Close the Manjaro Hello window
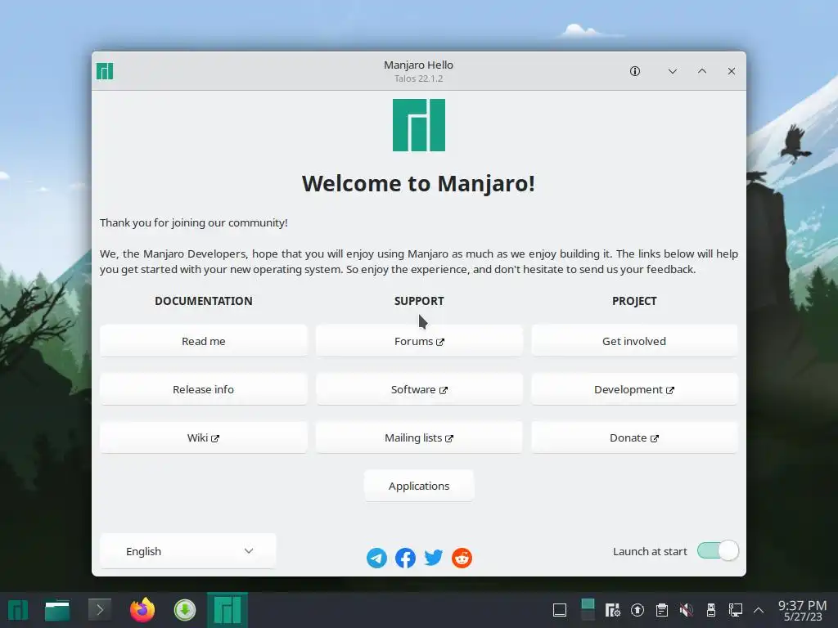Image resolution: width=838 pixels, height=628 pixels. point(732,71)
